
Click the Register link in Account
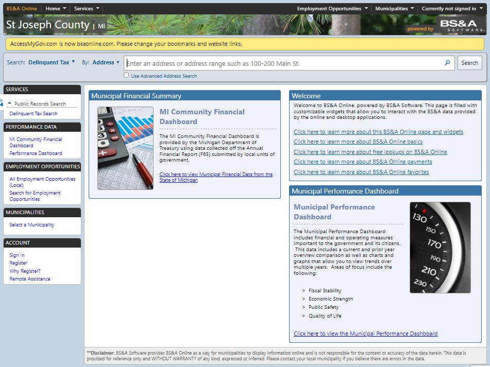(x=19, y=263)
